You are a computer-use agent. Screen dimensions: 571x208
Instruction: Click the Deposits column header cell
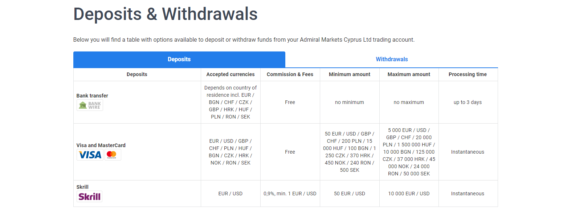[137, 74]
